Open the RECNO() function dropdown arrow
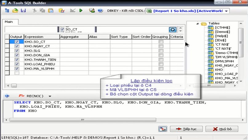248x140 pixels. 50,96
